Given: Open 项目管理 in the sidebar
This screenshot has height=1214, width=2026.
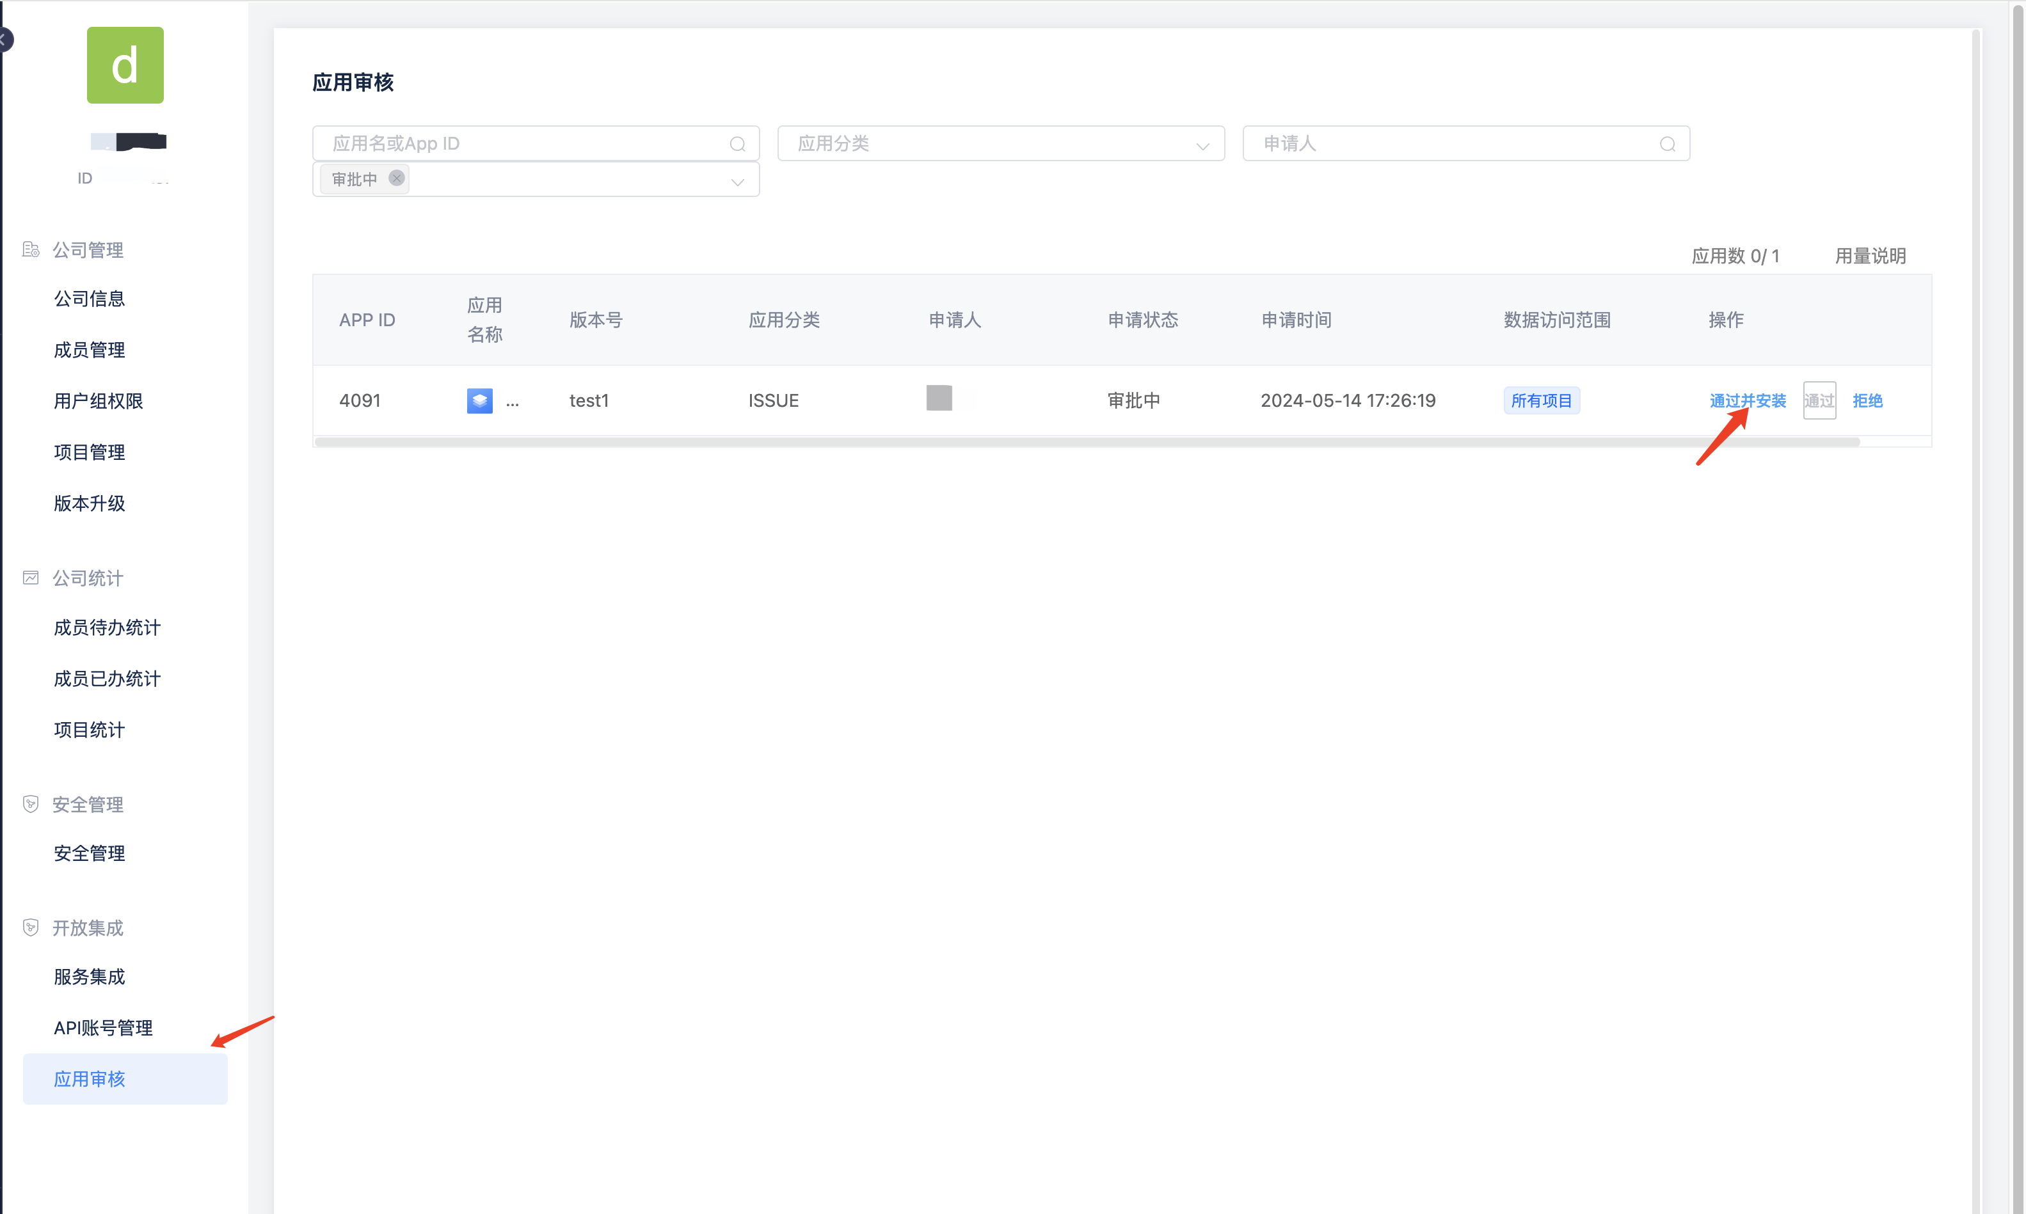Looking at the screenshot, I should pyautogui.click(x=89, y=452).
